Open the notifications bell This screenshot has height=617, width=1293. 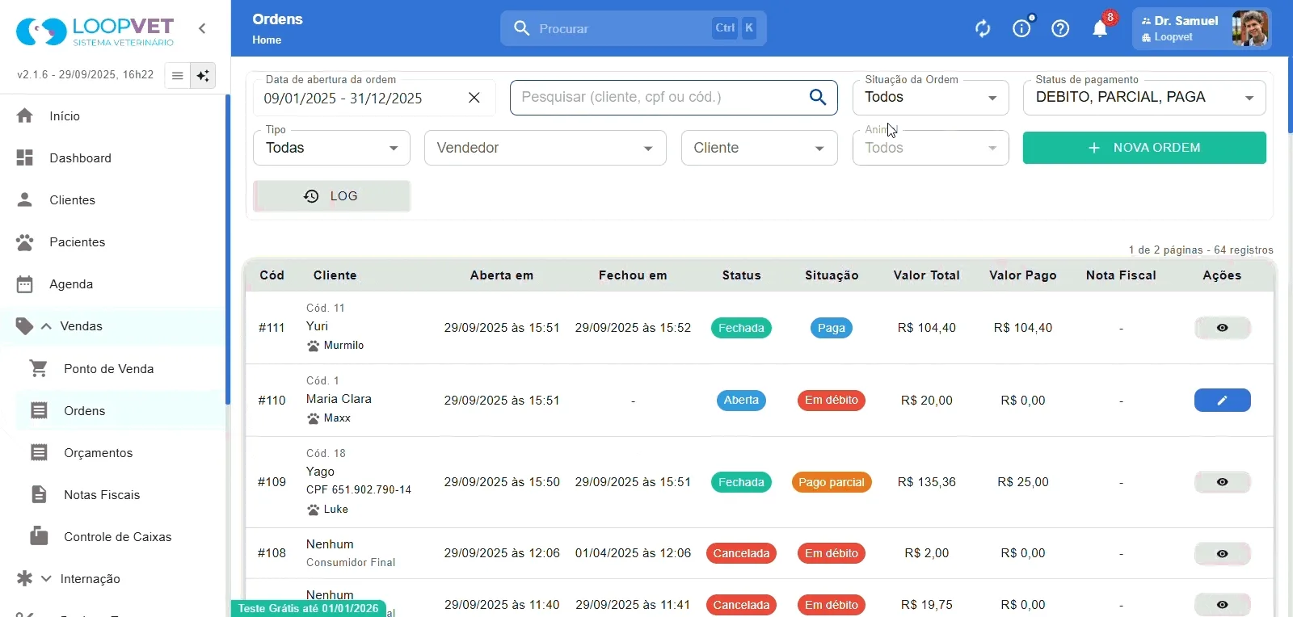coord(1100,29)
